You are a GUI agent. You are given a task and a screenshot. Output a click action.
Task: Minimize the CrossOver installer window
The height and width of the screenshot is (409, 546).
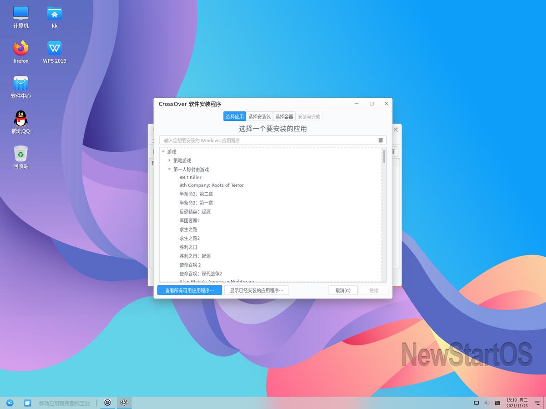click(x=357, y=104)
